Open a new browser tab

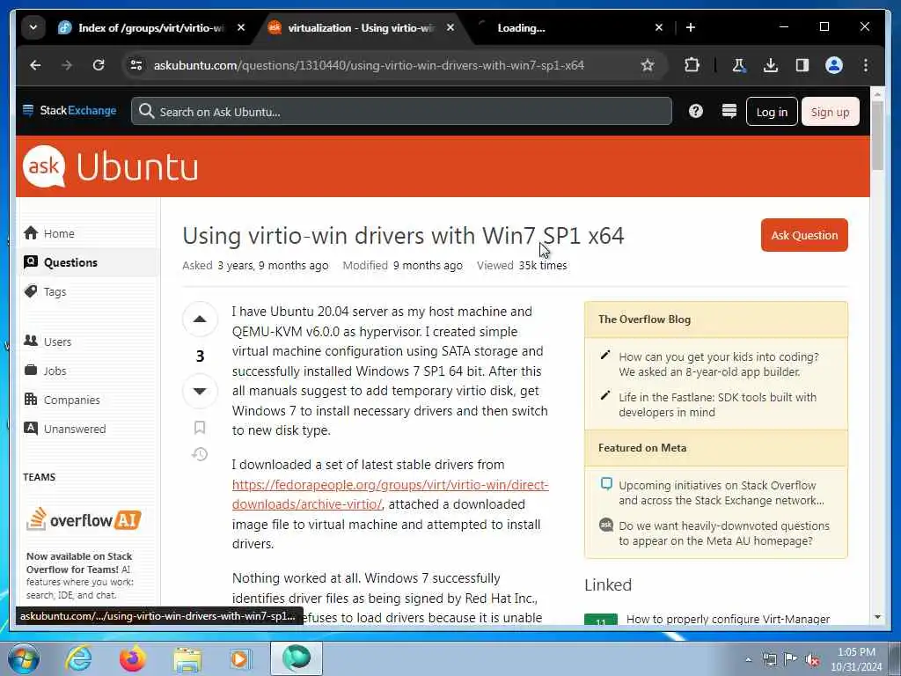pyautogui.click(x=690, y=27)
